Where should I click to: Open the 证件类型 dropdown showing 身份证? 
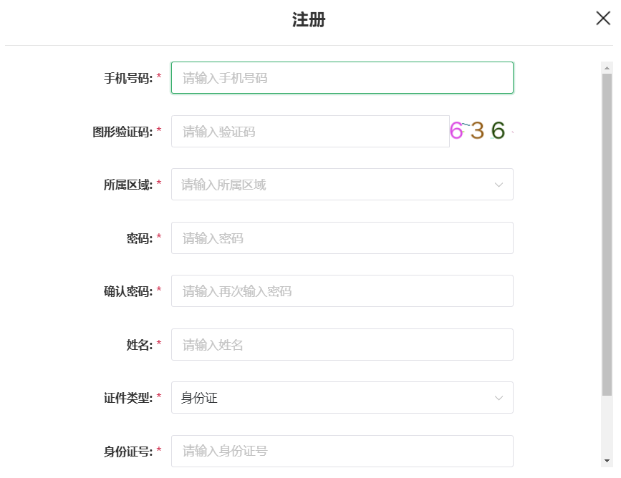pos(342,398)
